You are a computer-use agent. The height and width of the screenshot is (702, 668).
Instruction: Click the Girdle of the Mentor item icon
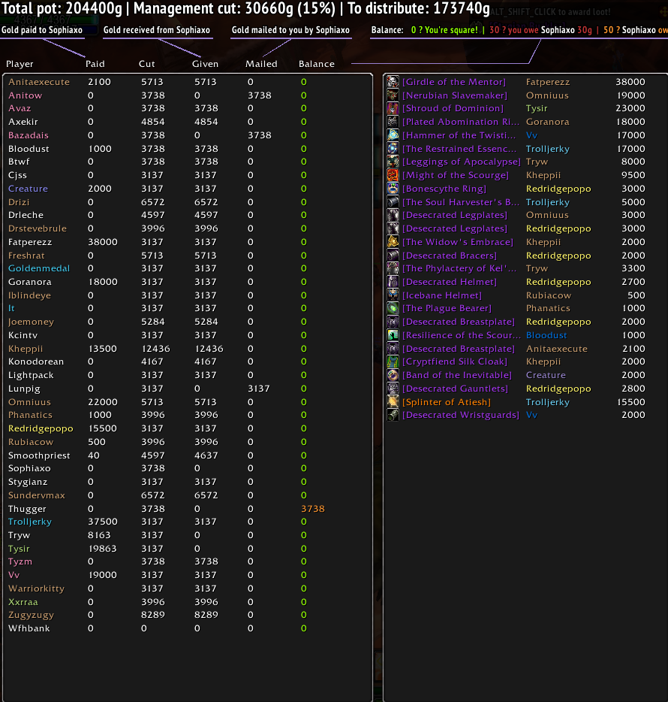point(393,82)
